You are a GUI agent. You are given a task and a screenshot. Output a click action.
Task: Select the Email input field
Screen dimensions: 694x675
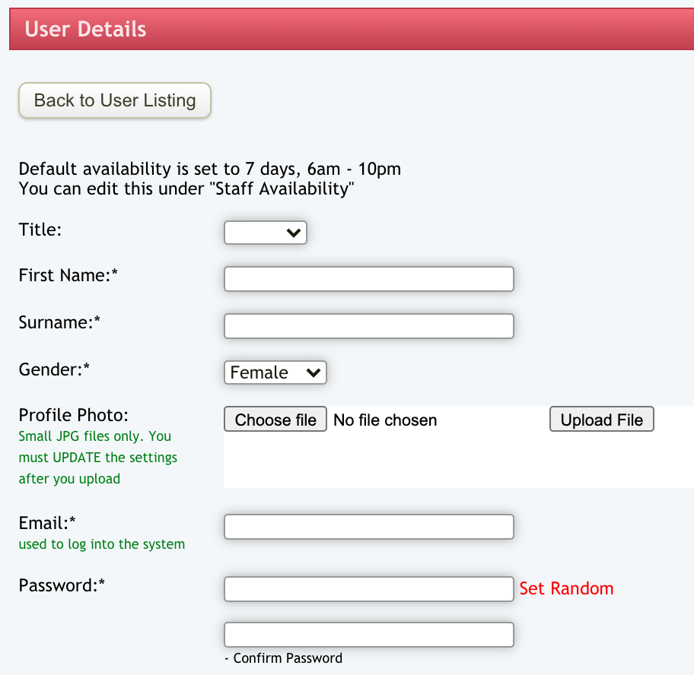coord(368,527)
